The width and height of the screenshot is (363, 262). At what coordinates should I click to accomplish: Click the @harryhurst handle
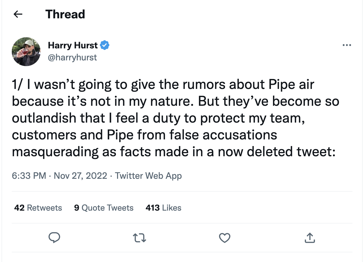pyautogui.click(x=72, y=57)
